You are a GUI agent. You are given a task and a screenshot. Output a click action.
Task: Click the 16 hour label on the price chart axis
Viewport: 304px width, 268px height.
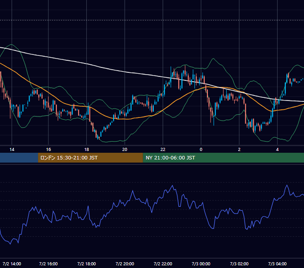point(48,149)
